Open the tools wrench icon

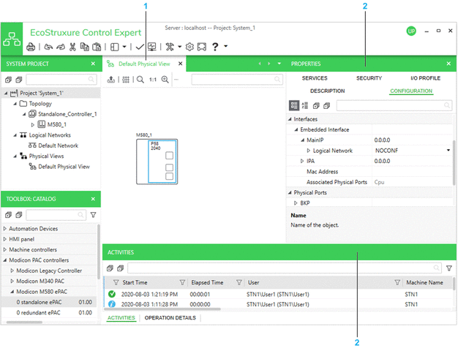click(170, 47)
